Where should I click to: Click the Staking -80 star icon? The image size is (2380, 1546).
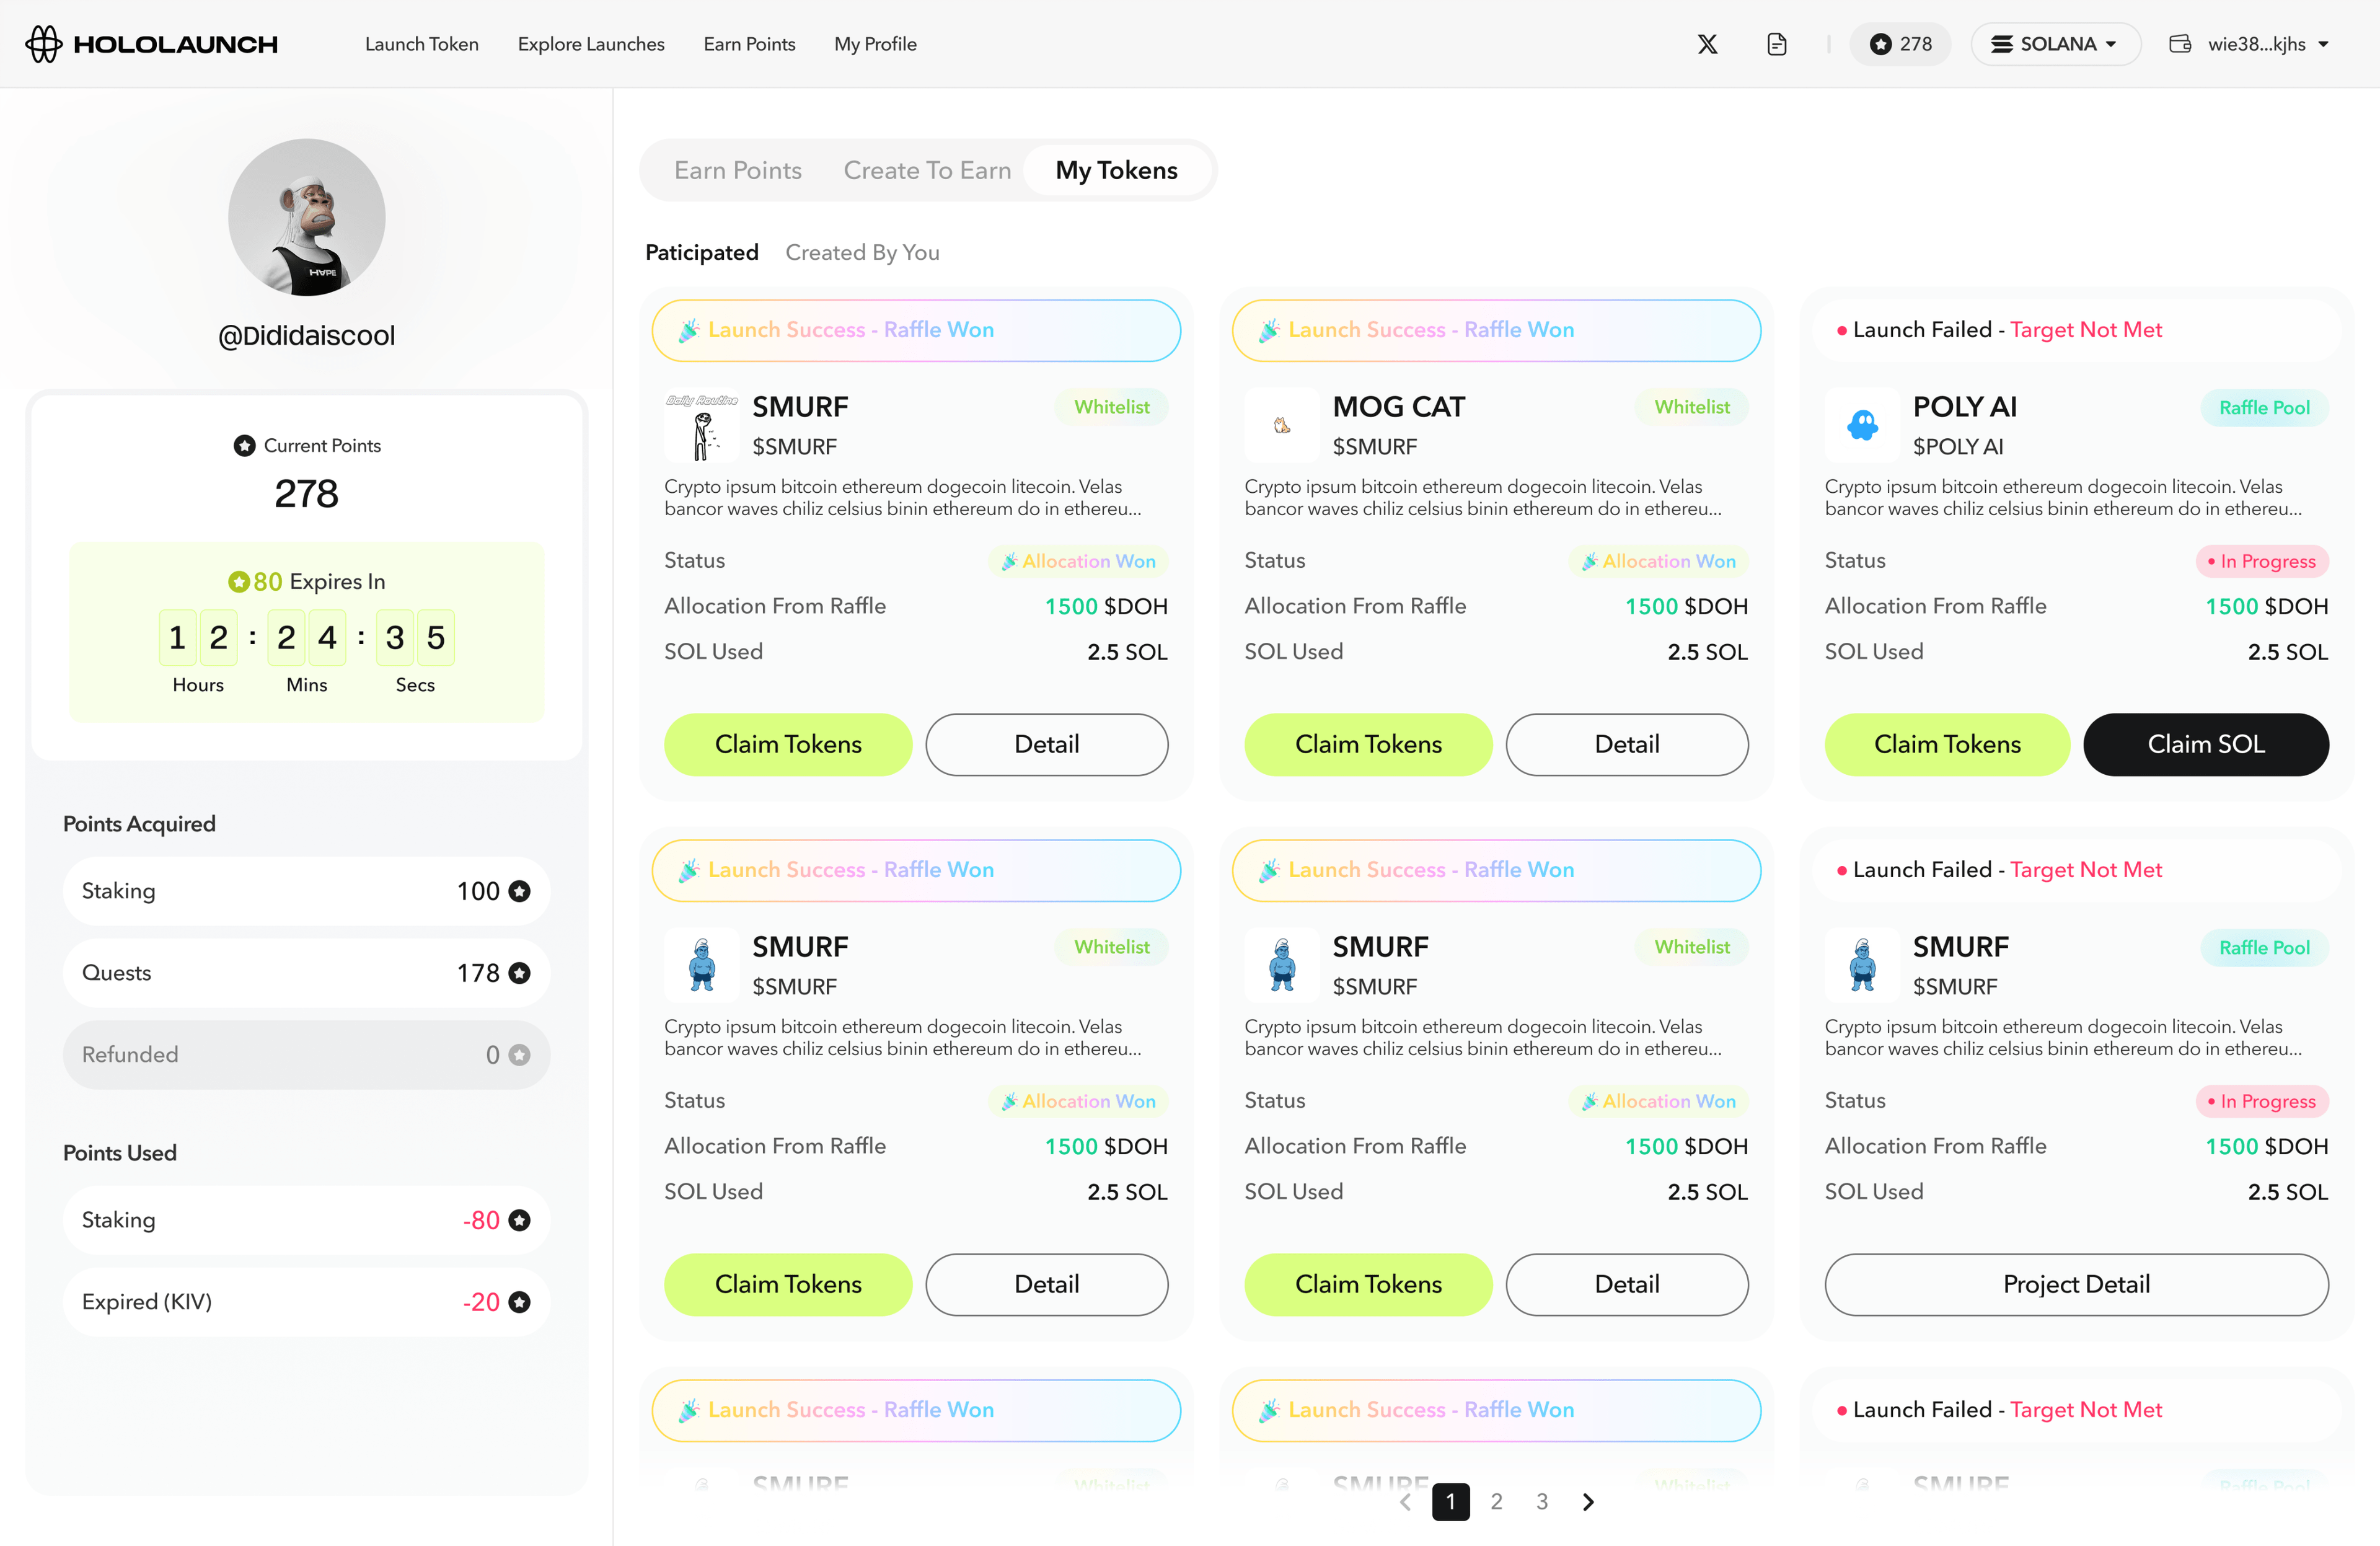click(x=519, y=1220)
